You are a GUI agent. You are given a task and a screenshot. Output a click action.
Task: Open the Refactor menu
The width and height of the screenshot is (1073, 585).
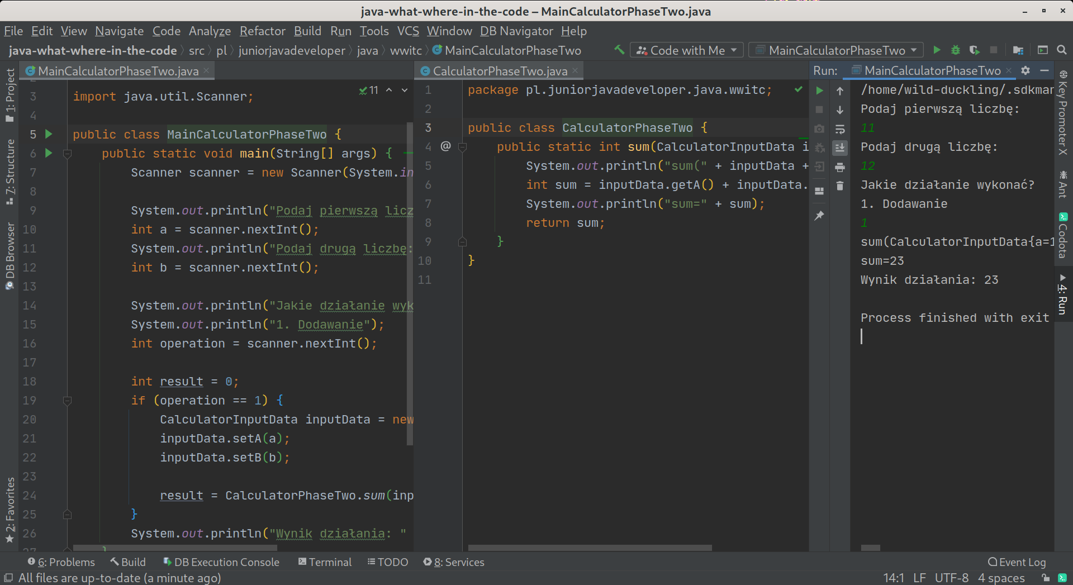coord(262,31)
